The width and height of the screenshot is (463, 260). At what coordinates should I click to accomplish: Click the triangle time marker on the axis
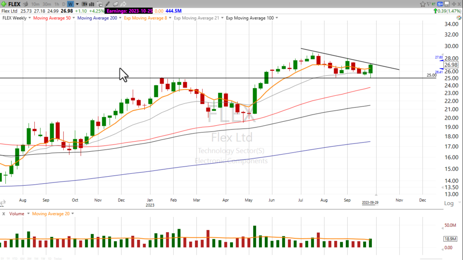point(376,195)
